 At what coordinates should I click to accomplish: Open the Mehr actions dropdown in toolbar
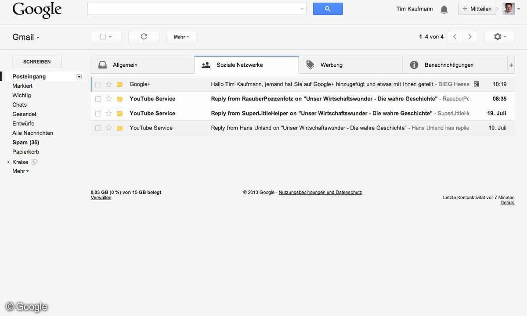tap(181, 37)
